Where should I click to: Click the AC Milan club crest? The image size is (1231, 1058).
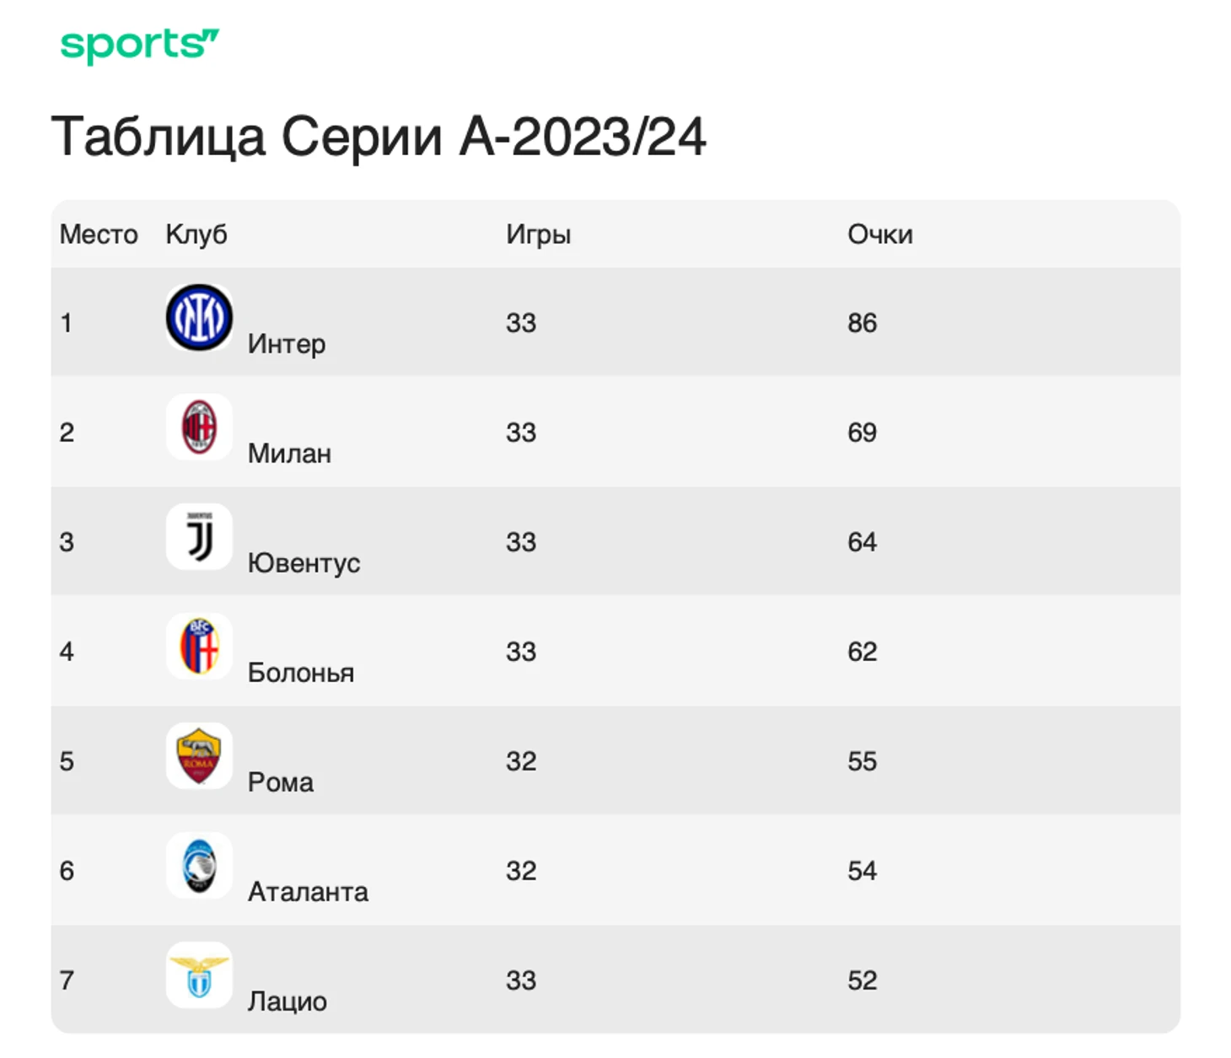click(x=199, y=427)
